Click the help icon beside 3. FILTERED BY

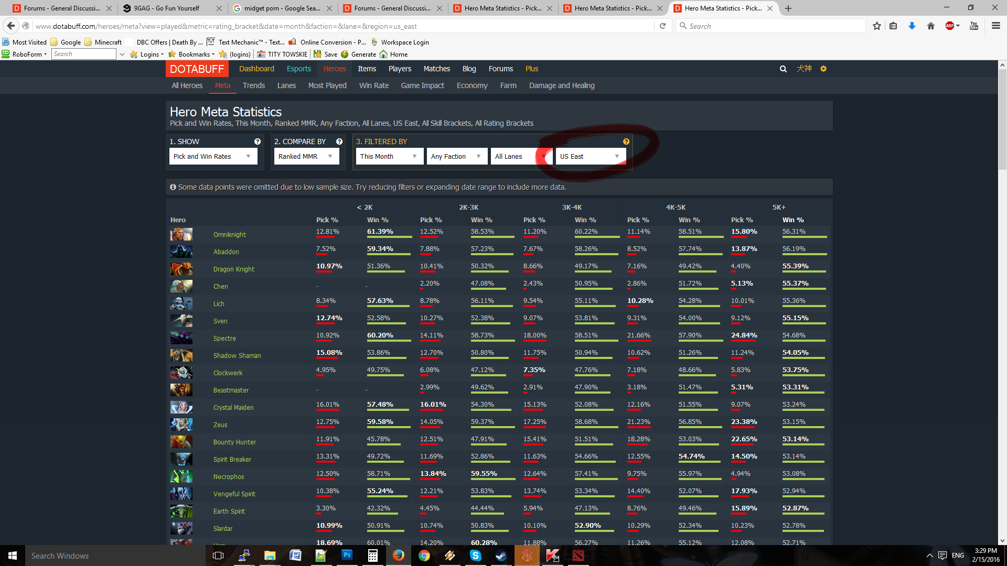pyautogui.click(x=626, y=141)
